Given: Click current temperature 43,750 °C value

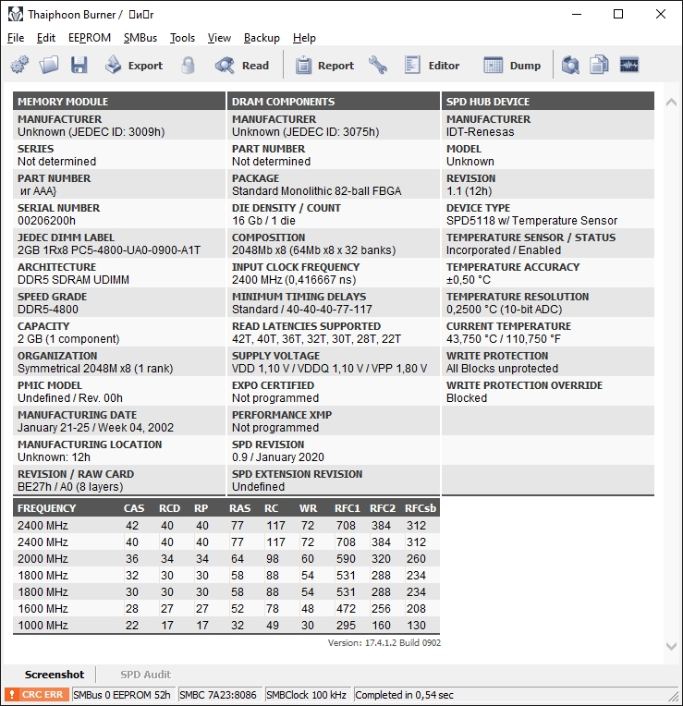Looking at the screenshot, I should pyautogui.click(x=504, y=339).
